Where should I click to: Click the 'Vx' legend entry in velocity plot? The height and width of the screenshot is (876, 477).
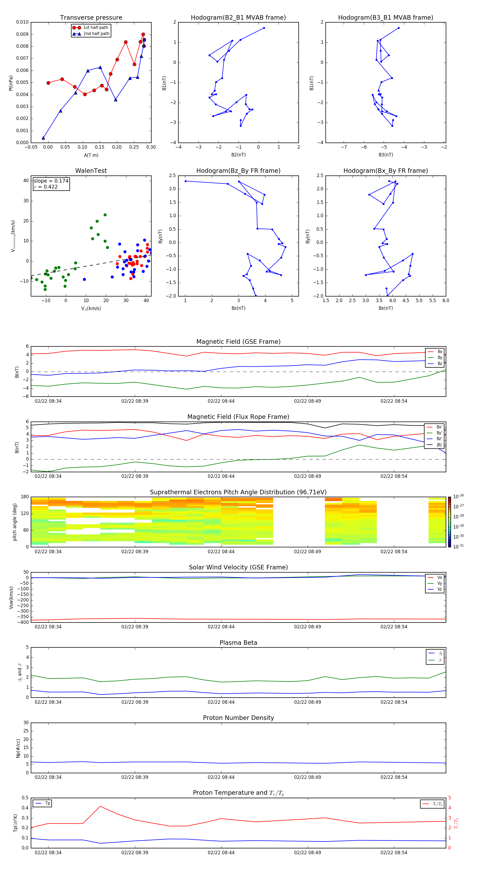click(435, 577)
